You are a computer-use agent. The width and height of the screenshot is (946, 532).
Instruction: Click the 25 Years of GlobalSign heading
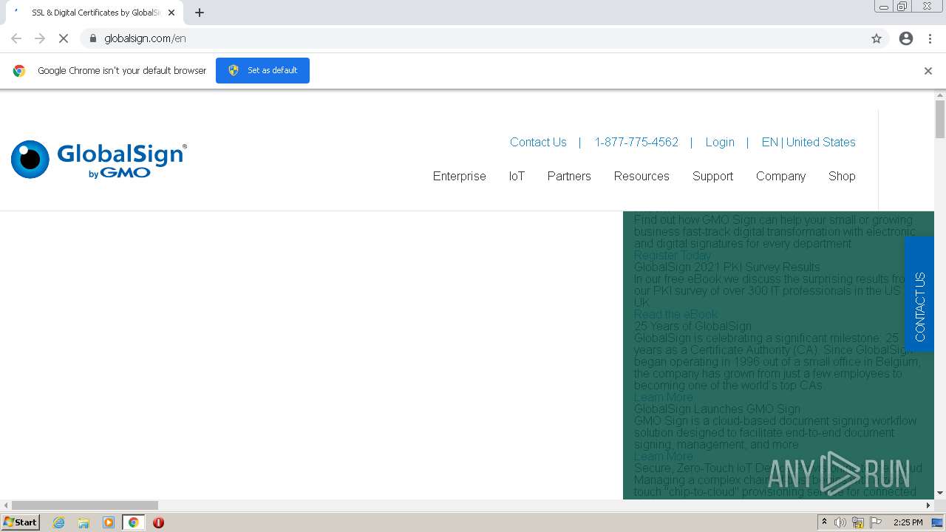point(693,326)
